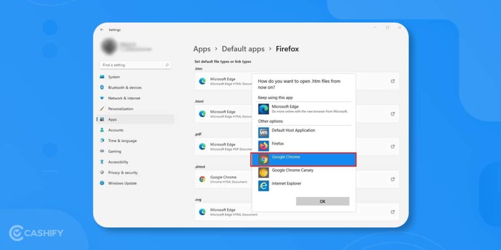Click the Windows Update icon
The image size is (501, 250).
pos(102,183)
